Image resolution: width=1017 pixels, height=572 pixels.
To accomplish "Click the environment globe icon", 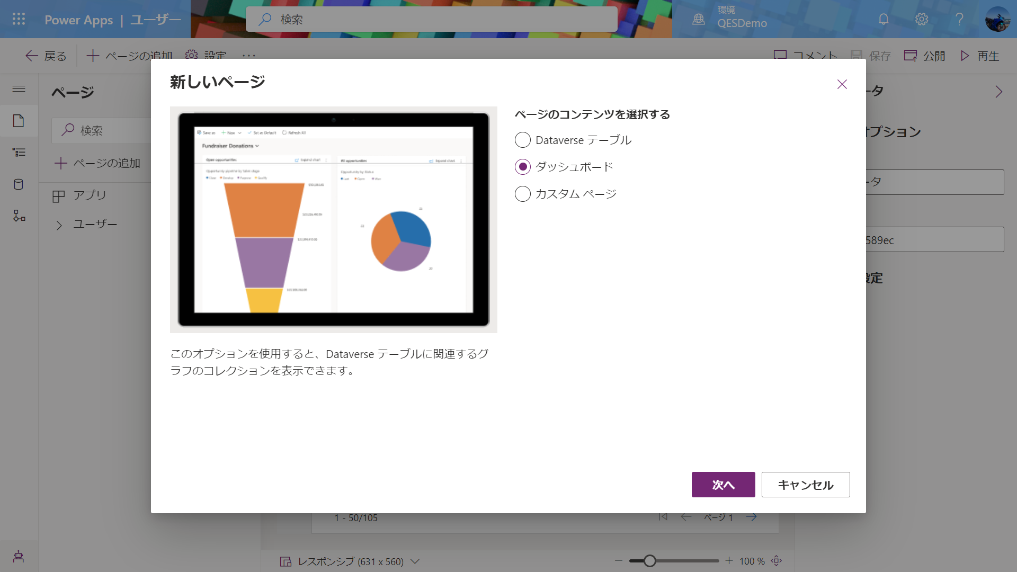I will [699, 19].
